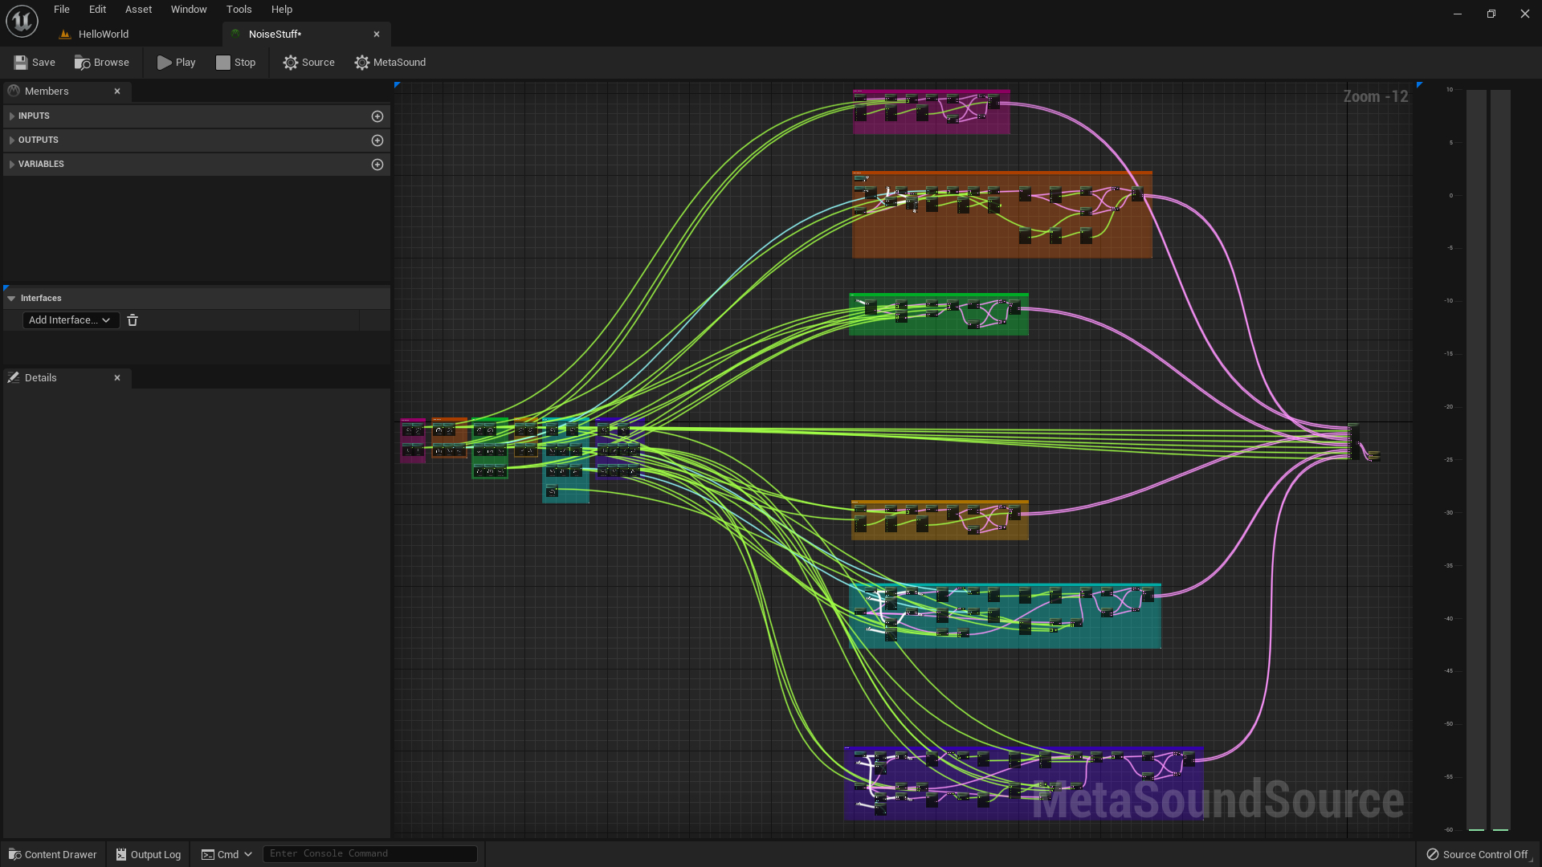Expand the INPUTS section
The width and height of the screenshot is (1542, 867).
(12, 116)
